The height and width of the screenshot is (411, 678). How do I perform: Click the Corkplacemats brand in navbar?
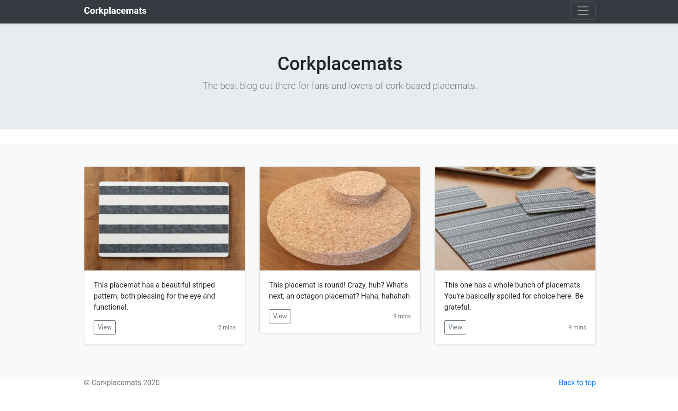[115, 11]
